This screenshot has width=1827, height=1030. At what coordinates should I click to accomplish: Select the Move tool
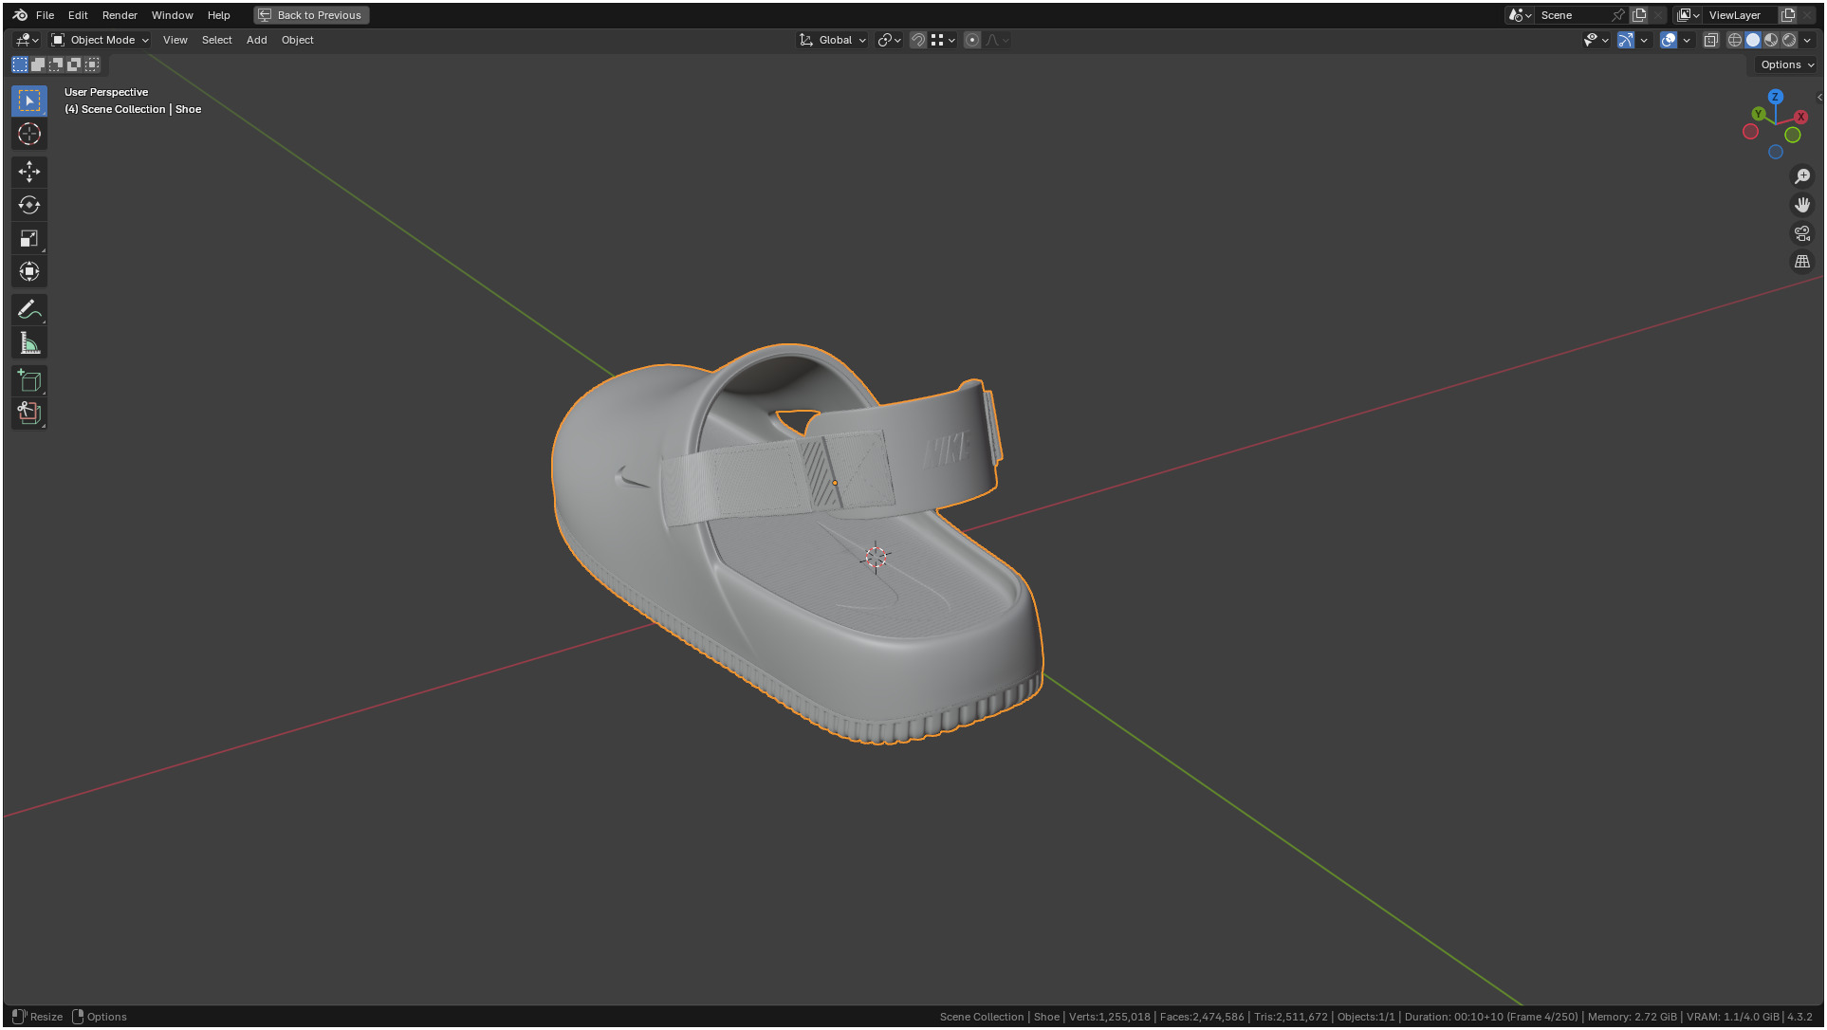pyautogui.click(x=29, y=172)
